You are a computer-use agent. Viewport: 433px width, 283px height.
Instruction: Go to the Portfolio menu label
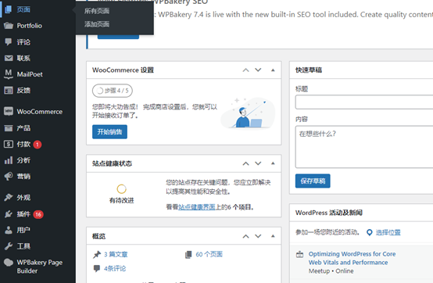pyautogui.click(x=30, y=26)
